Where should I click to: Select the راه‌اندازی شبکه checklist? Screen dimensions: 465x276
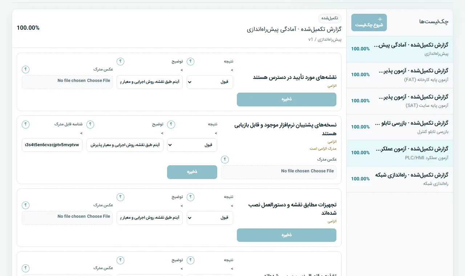coord(400,179)
